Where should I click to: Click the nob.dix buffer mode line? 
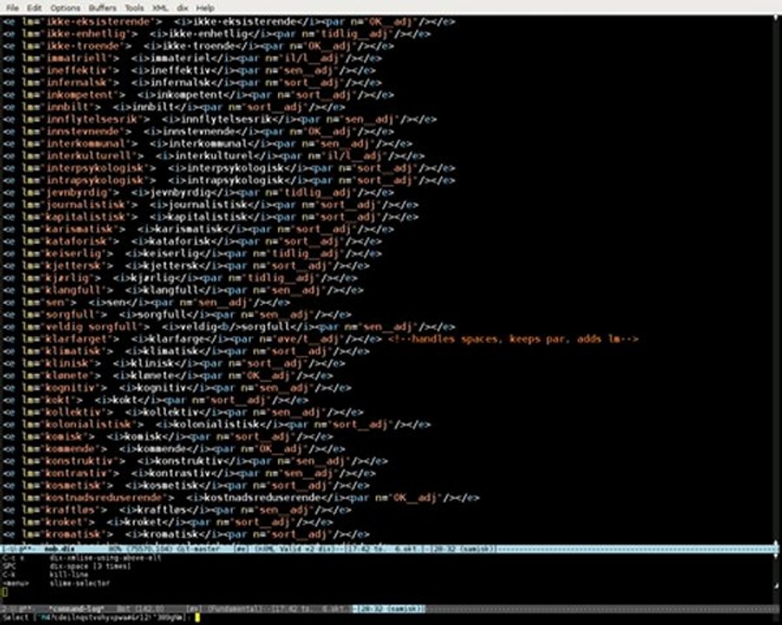388,549
